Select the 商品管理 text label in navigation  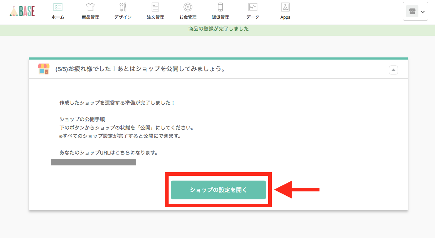pyautogui.click(x=90, y=17)
